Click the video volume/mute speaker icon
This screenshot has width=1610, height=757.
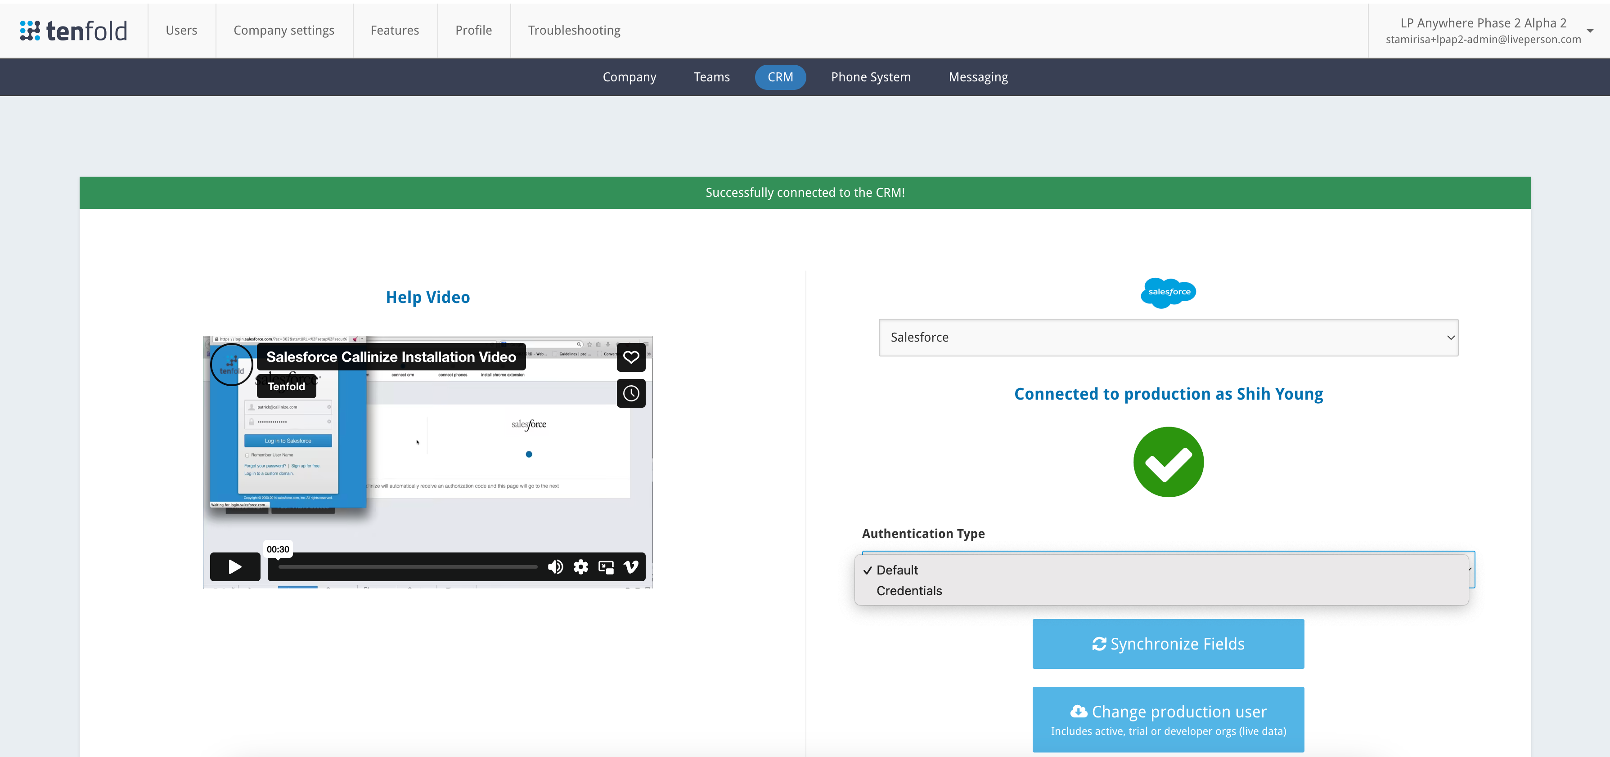click(x=557, y=566)
